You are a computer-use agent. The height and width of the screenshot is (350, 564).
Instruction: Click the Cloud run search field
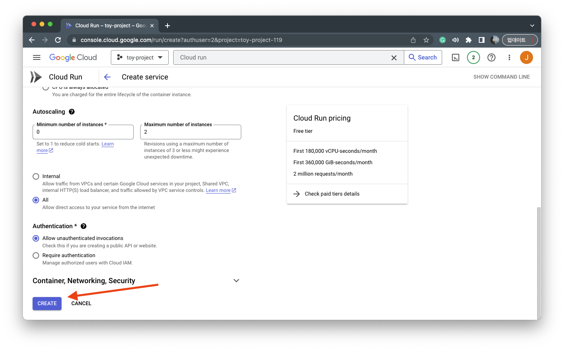pyautogui.click(x=284, y=57)
